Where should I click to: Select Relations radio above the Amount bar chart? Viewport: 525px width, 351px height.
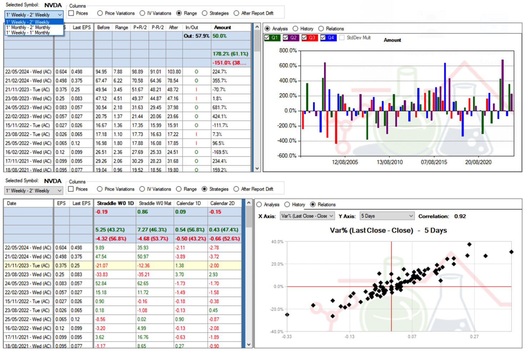[321, 29]
